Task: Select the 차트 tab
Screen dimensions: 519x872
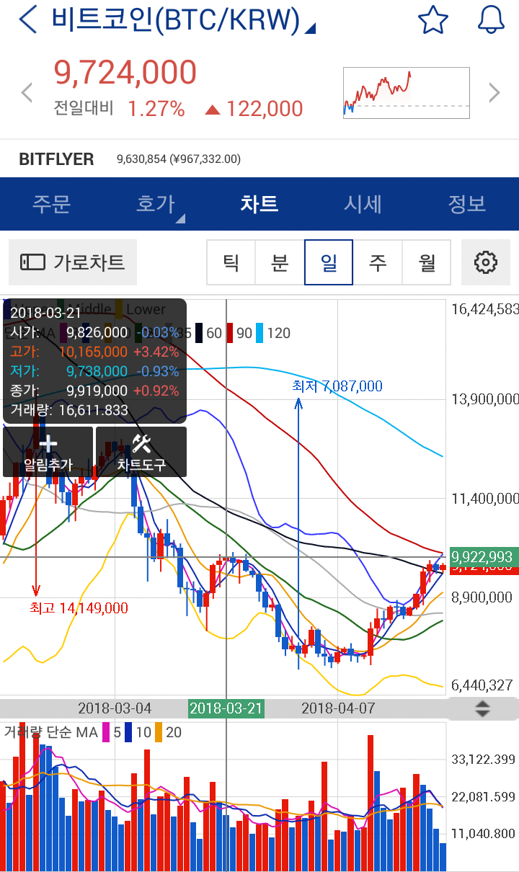Action: pos(259,204)
